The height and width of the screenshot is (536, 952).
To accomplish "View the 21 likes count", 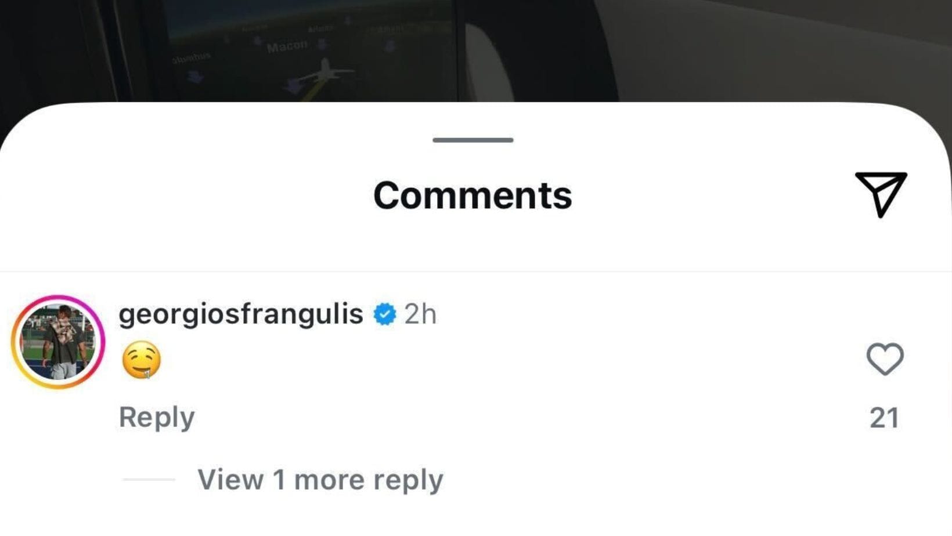I will 884,418.
